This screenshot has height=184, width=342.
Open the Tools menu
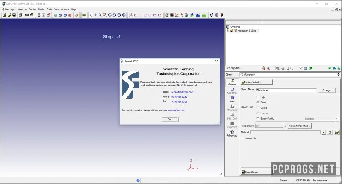[x=49, y=9]
